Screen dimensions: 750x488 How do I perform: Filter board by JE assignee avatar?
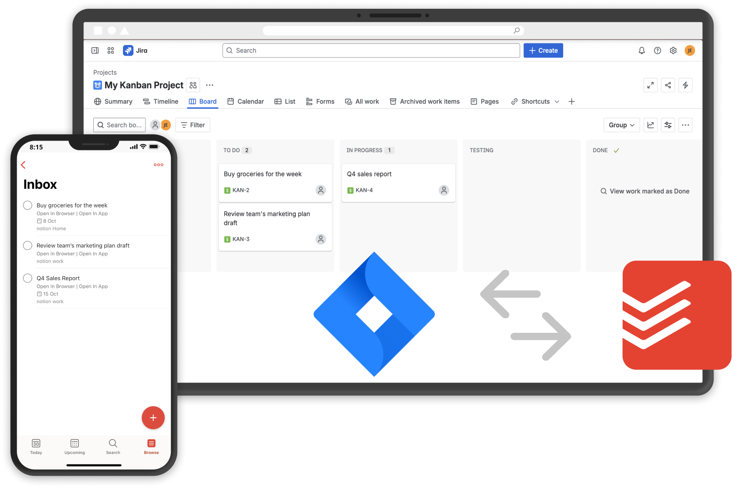pyautogui.click(x=166, y=125)
